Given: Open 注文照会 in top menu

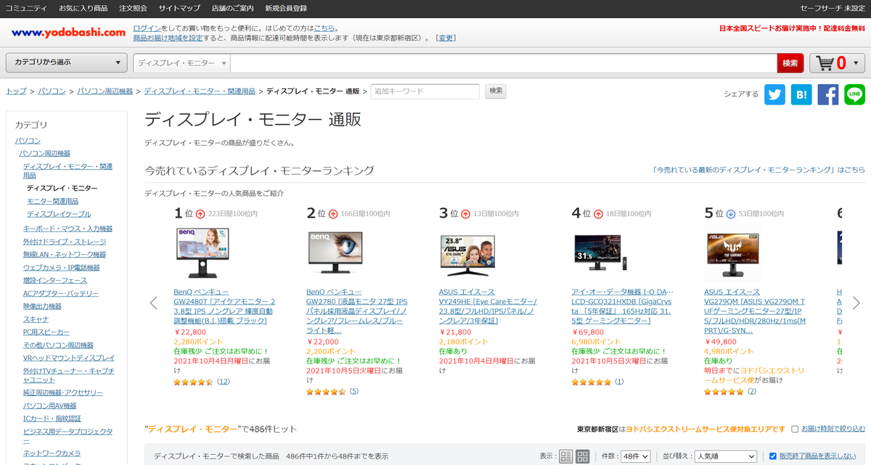Looking at the screenshot, I should (x=133, y=8).
